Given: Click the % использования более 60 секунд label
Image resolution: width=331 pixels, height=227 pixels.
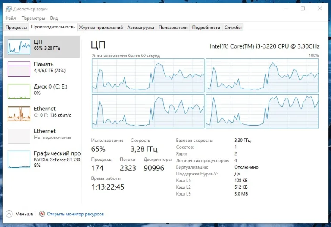Looking at the screenshot, I should click(x=126, y=55).
